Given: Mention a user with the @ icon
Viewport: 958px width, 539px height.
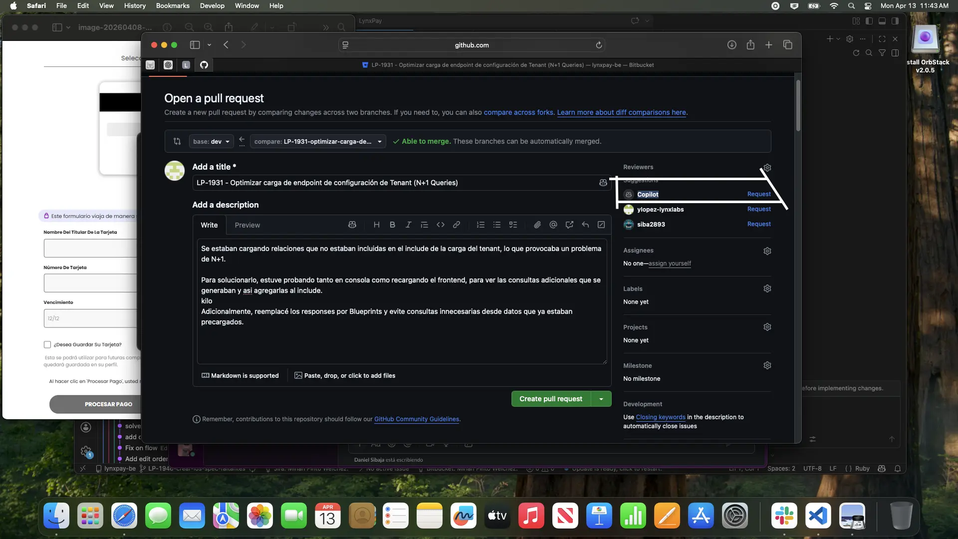Looking at the screenshot, I should click(x=553, y=225).
